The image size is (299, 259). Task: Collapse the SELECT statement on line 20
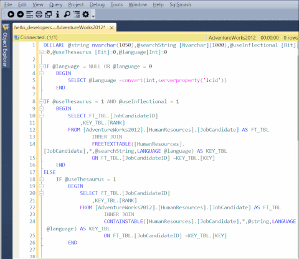(41, 193)
